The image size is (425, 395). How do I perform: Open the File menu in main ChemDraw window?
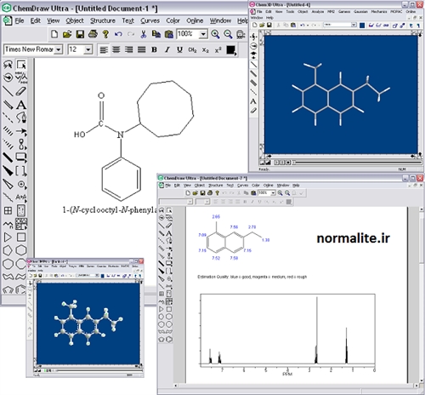coord(20,20)
